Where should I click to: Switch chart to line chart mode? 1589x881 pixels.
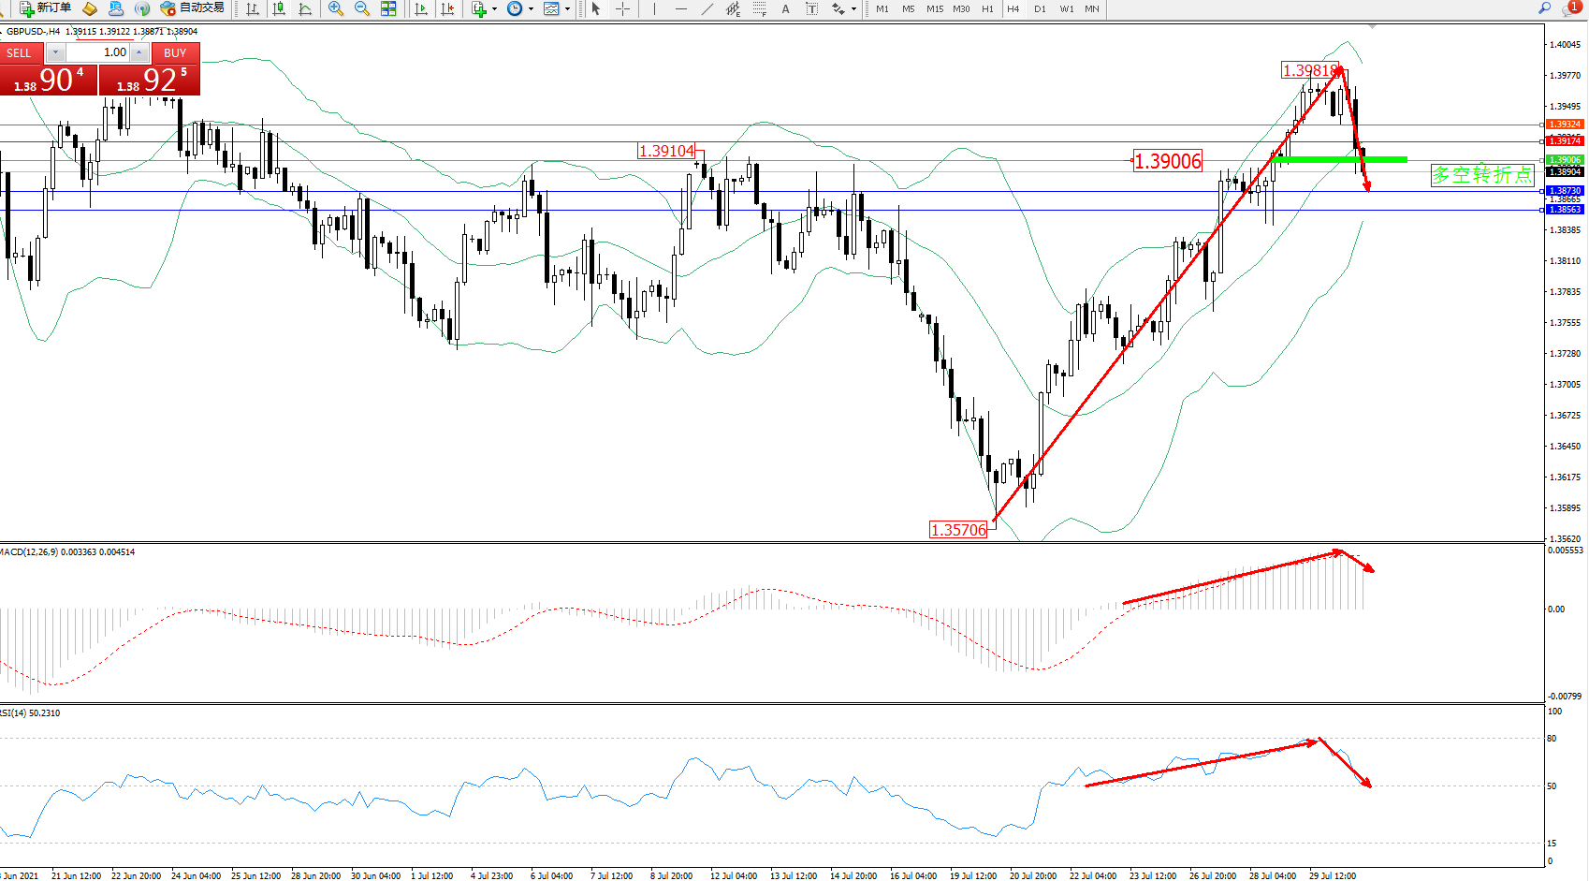coord(305,9)
